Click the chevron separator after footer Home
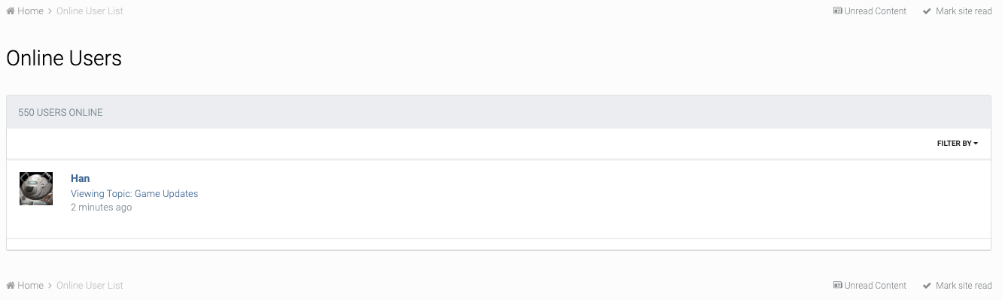This screenshot has height=300, width=1002. 50,286
